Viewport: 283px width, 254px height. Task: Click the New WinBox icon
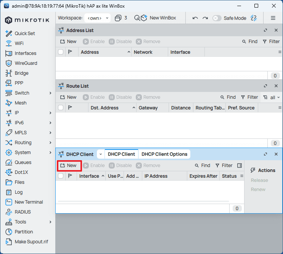pos(144,18)
